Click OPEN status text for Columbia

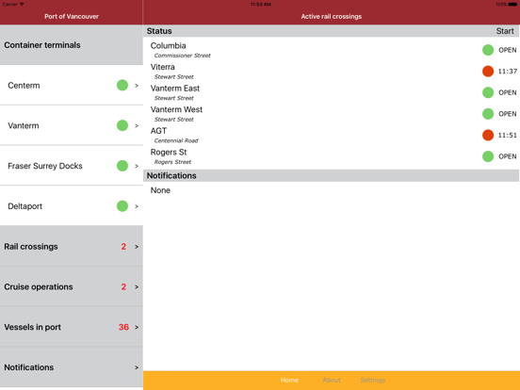508,50
